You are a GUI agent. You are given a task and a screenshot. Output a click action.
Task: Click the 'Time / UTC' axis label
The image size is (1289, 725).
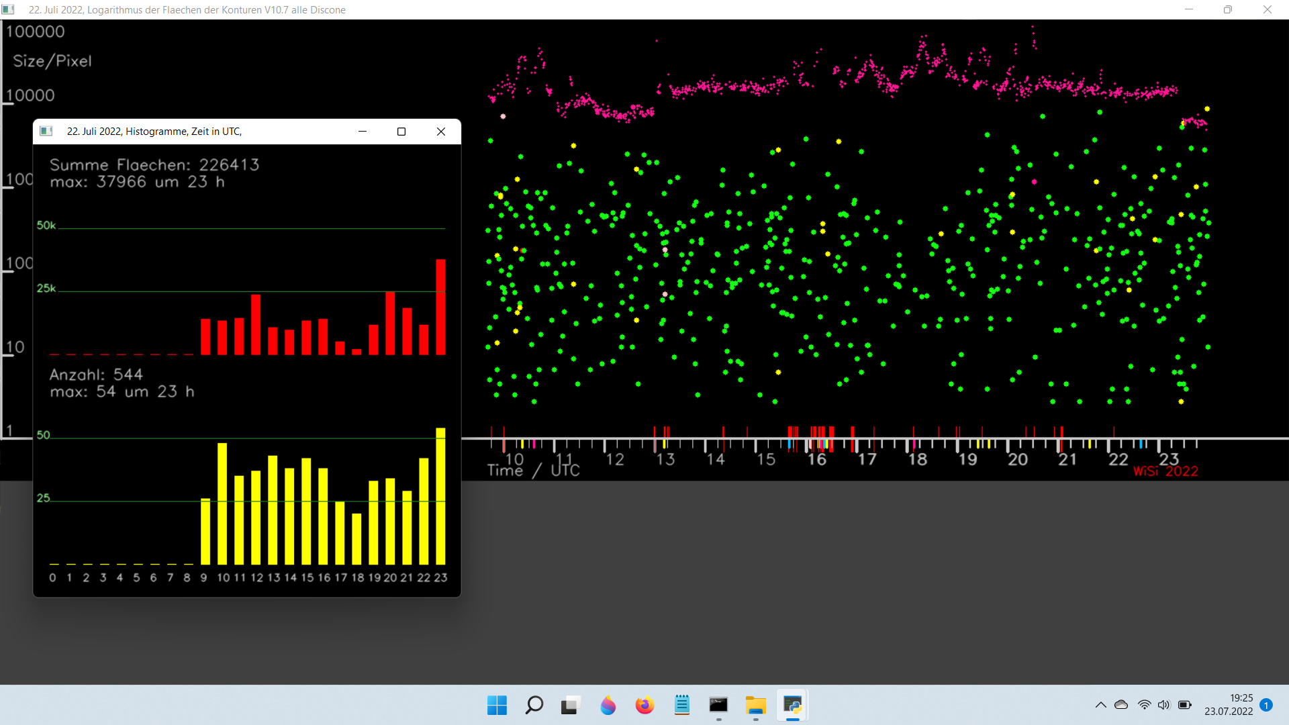[x=533, y=470]
